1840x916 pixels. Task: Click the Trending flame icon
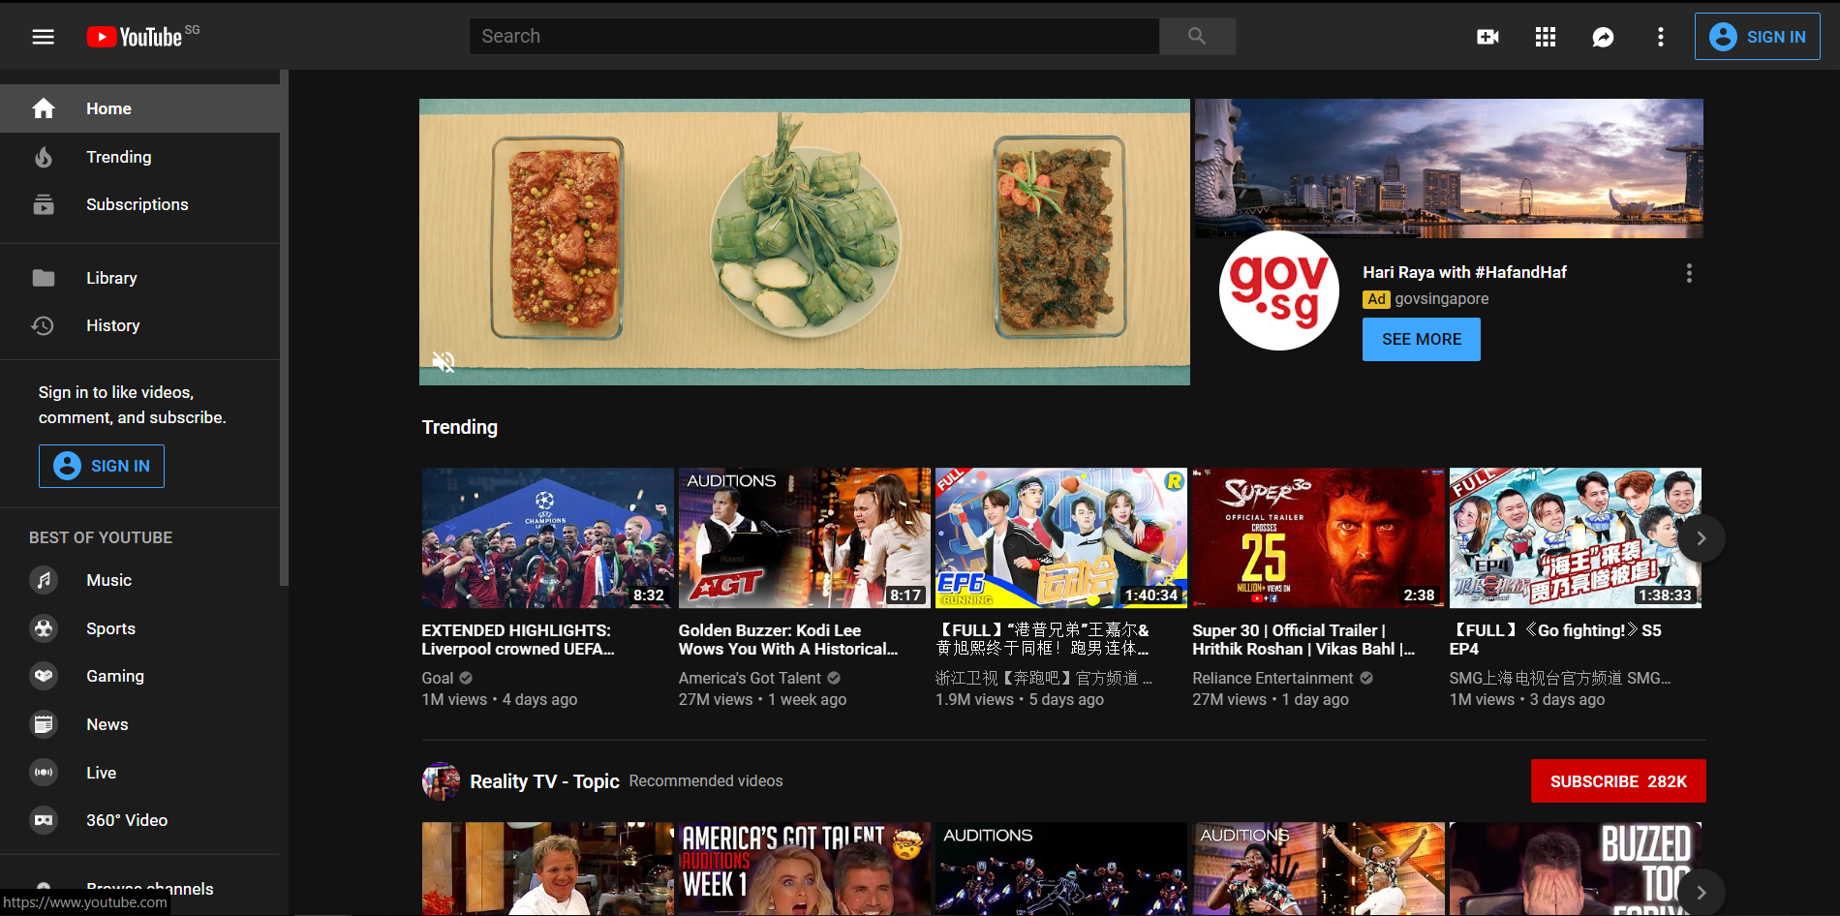click(x=44, y=157)
